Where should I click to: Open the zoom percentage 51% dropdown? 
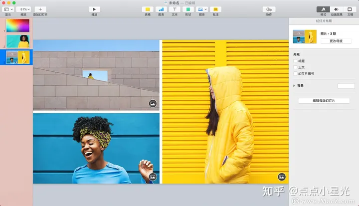point(23,9)
